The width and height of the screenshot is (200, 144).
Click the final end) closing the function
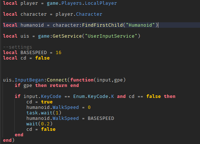pyautogui.click(x=9, y=140)
